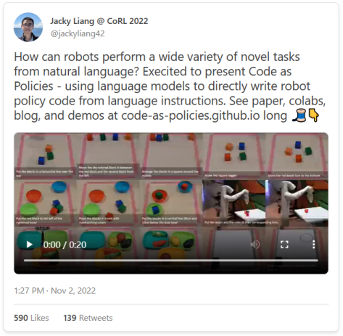Click the spool of thread emoji

tap(299, 115)
